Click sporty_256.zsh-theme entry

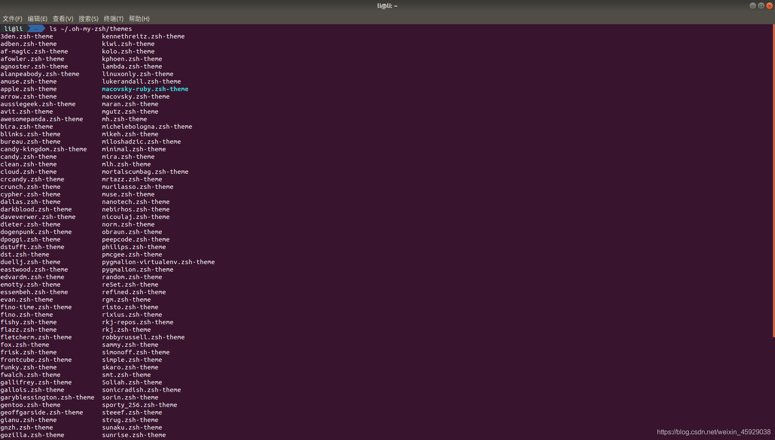pyautogui.click(x=140, y=405)
